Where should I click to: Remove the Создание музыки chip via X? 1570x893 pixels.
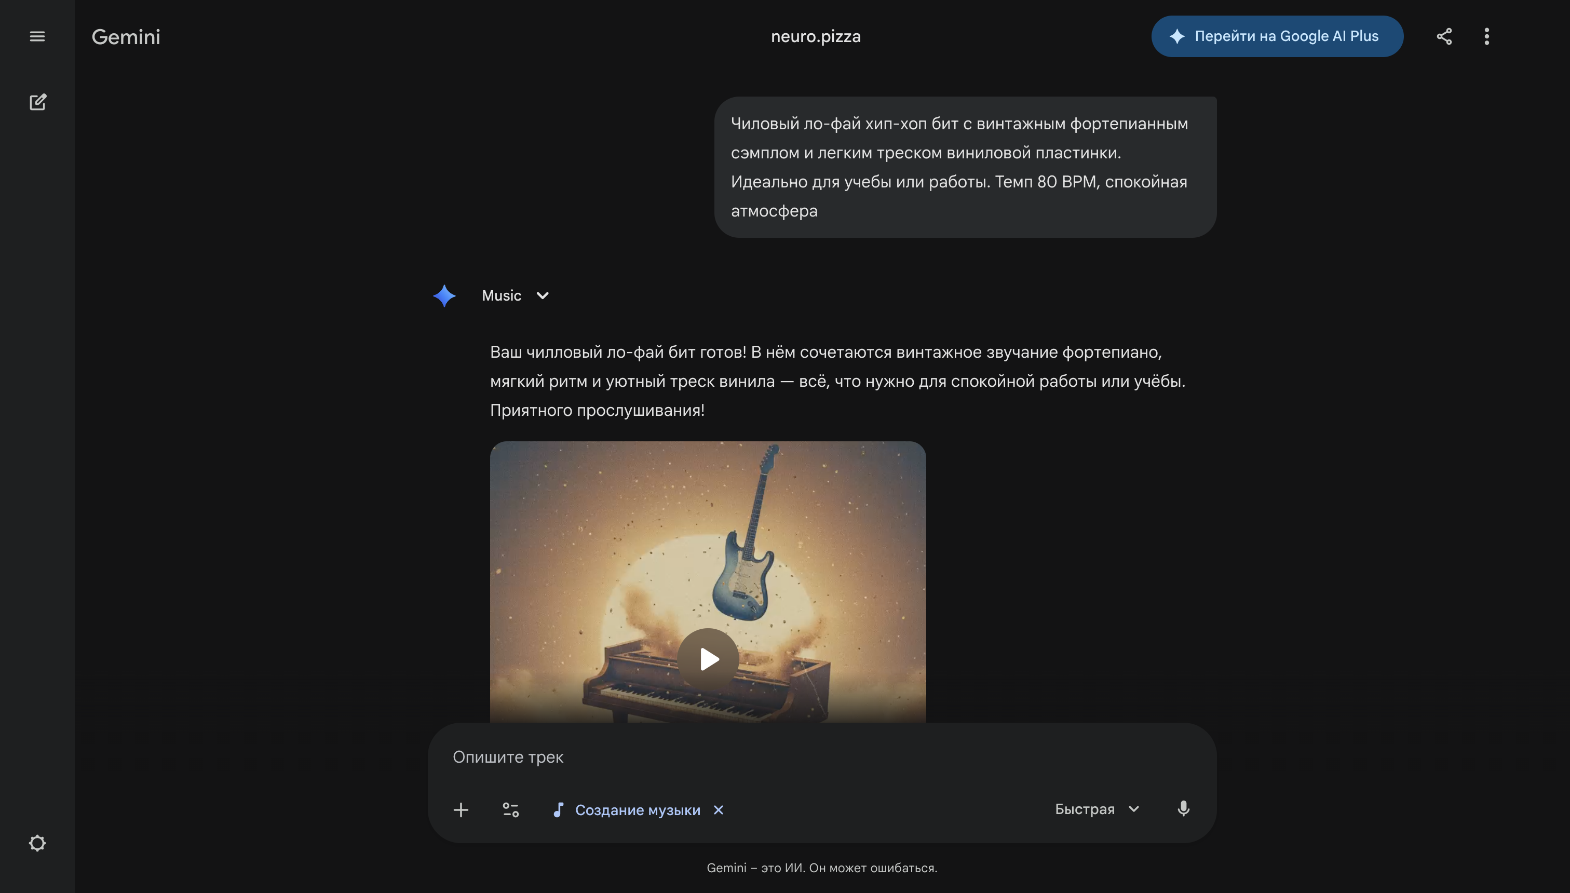tap(718, 809)
